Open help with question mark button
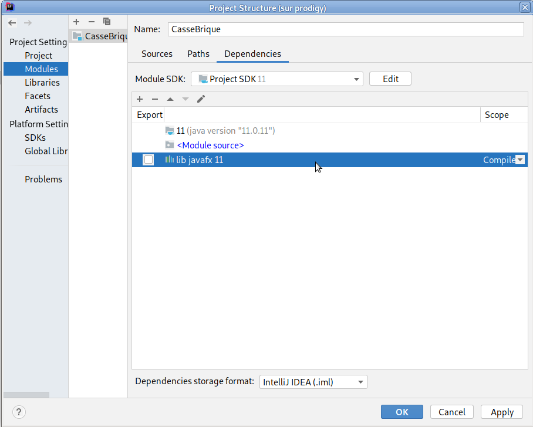 pos(19,412)
